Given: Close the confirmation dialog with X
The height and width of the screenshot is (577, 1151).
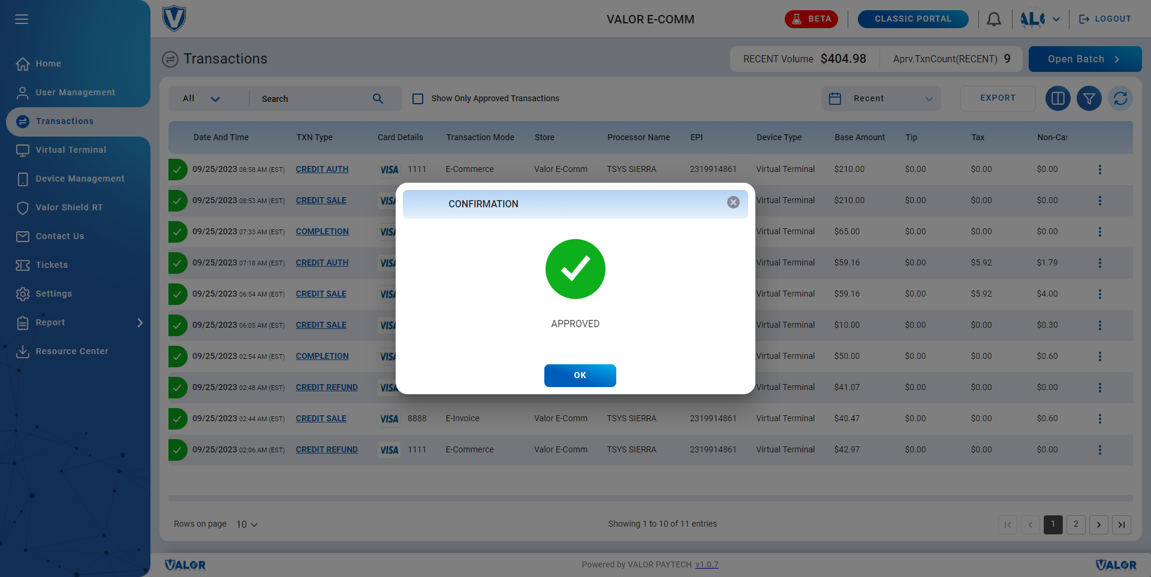Looking at the screenshot, I should (x=733, y=203).
